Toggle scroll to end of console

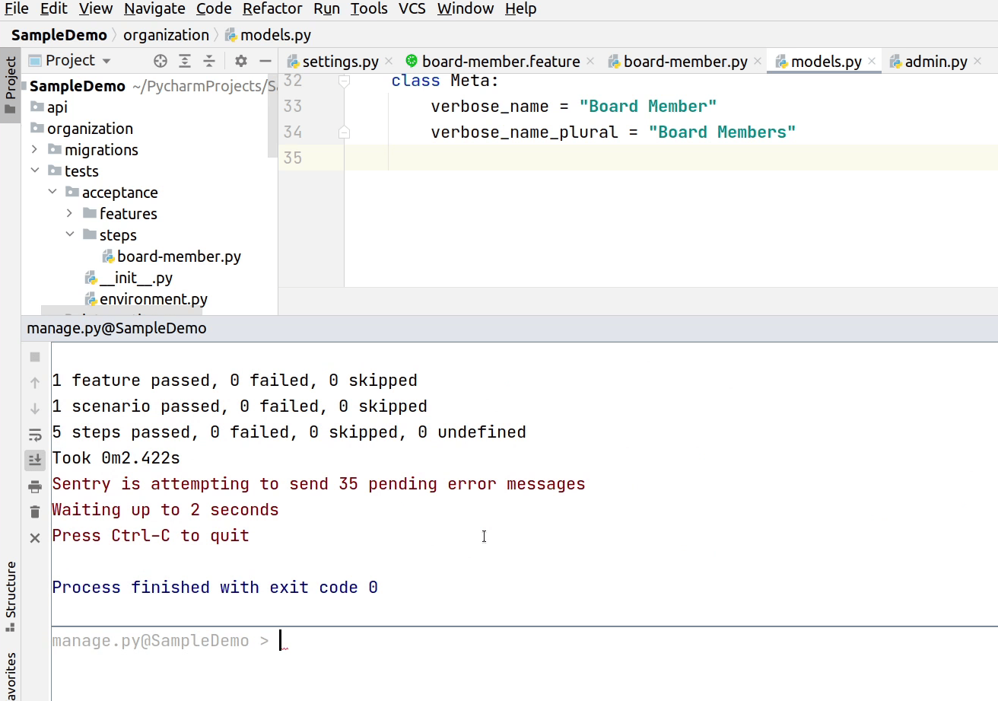pos(35,460)
